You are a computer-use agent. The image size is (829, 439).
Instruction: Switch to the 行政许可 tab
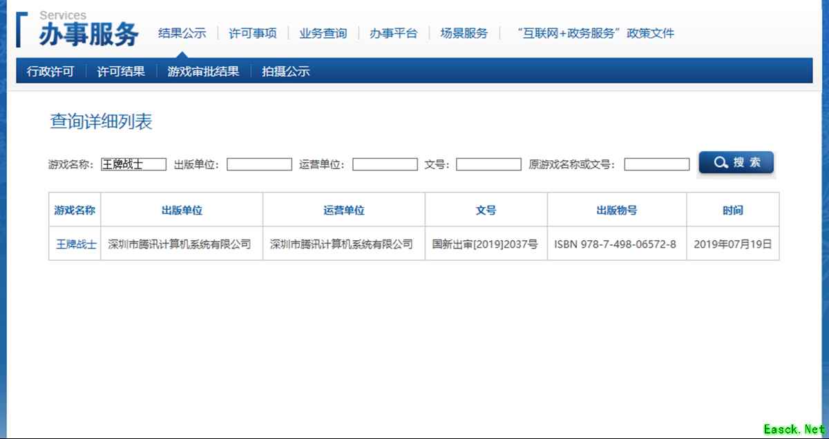coord(50,71)
